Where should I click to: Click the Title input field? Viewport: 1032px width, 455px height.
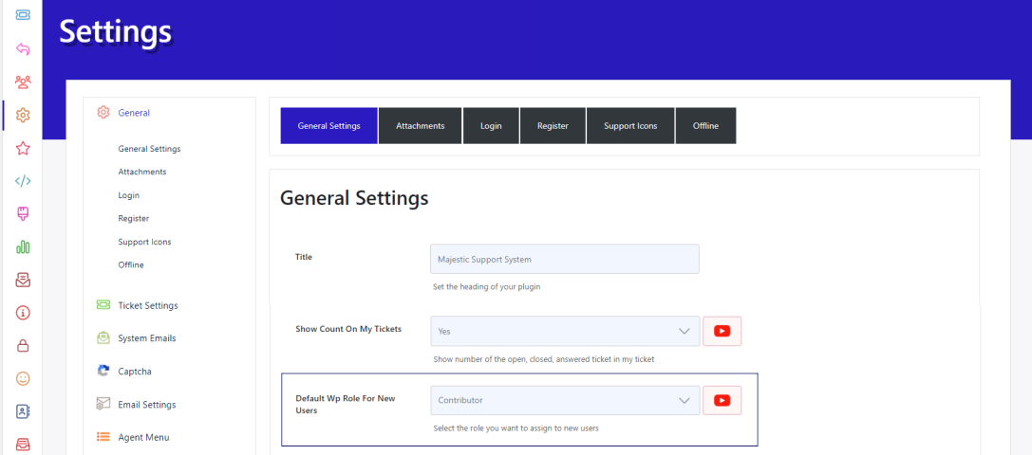click(565, 259)
